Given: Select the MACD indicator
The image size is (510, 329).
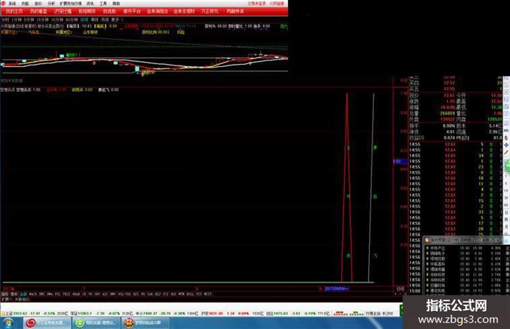Looking at the screenshot, I should 33,294.
